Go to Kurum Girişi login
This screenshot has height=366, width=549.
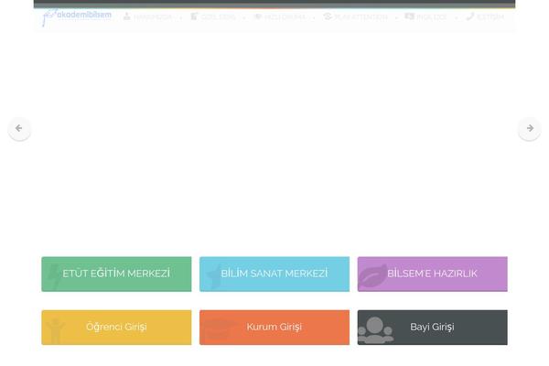(x=274, y=328)
